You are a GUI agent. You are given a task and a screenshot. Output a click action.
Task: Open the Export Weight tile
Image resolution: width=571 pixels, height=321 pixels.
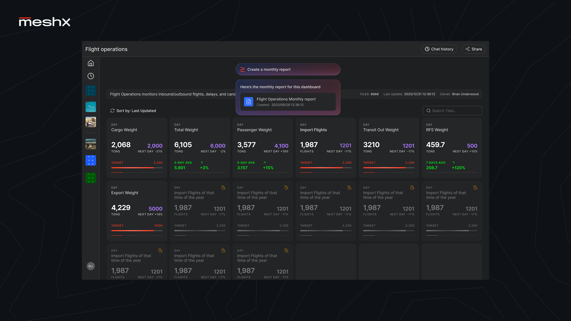(137, 211)
